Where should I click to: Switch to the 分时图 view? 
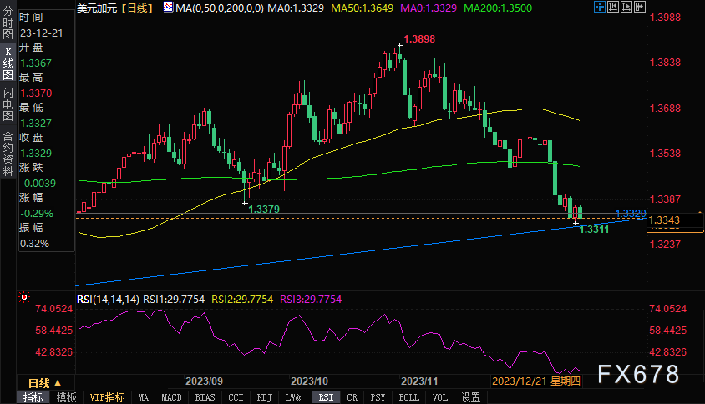[x=8, y=23]
